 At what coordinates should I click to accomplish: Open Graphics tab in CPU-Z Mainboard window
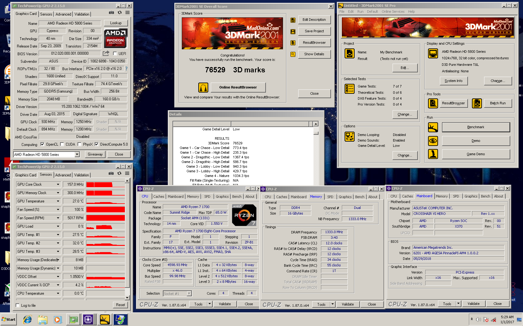pyautogui.click(x=471, y=196)
